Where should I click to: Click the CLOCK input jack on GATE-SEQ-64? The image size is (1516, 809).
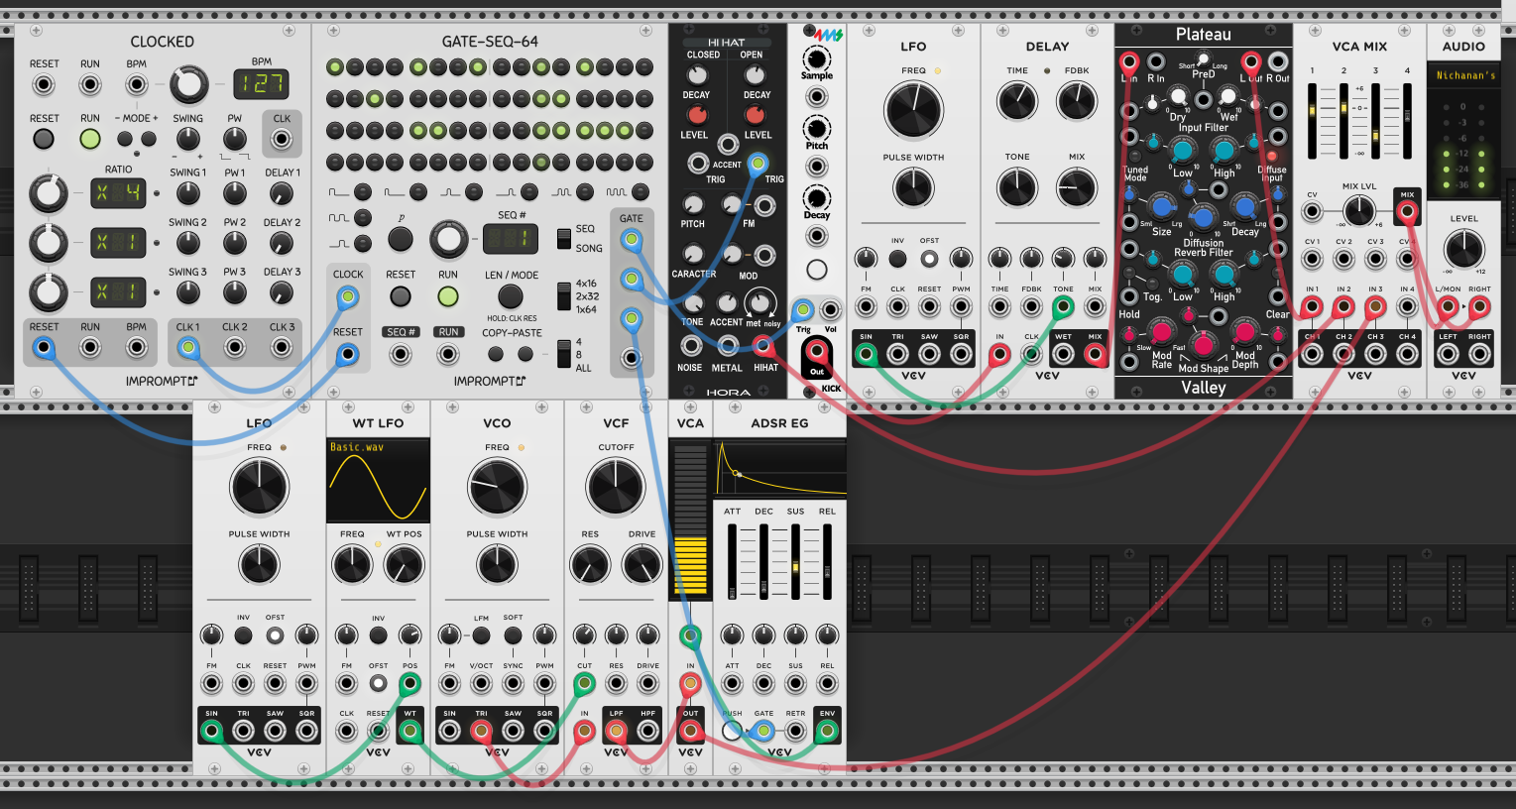tap(347, 296)
